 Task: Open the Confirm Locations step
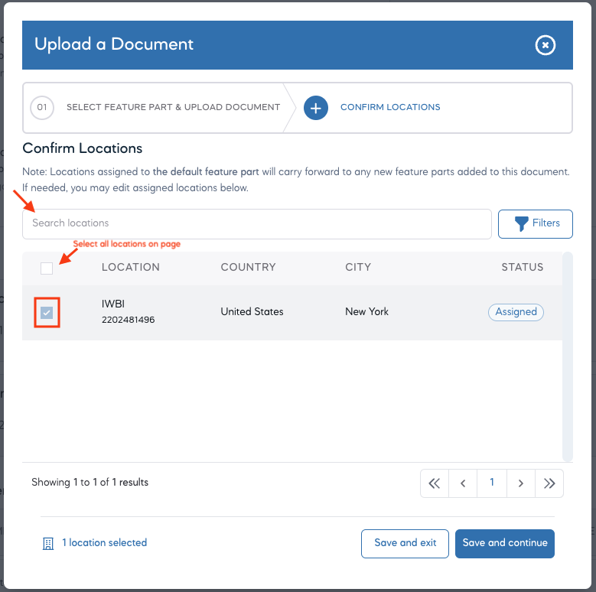point(390,107)
